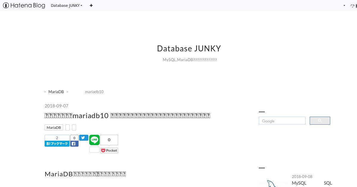Click the Hatena Blog logo

coord(24,5)
